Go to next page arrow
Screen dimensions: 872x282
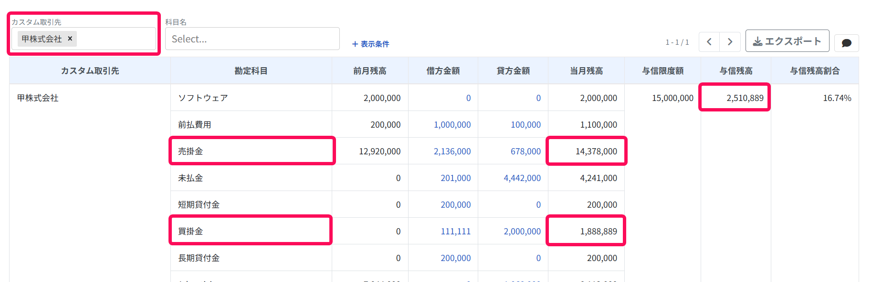730,42
